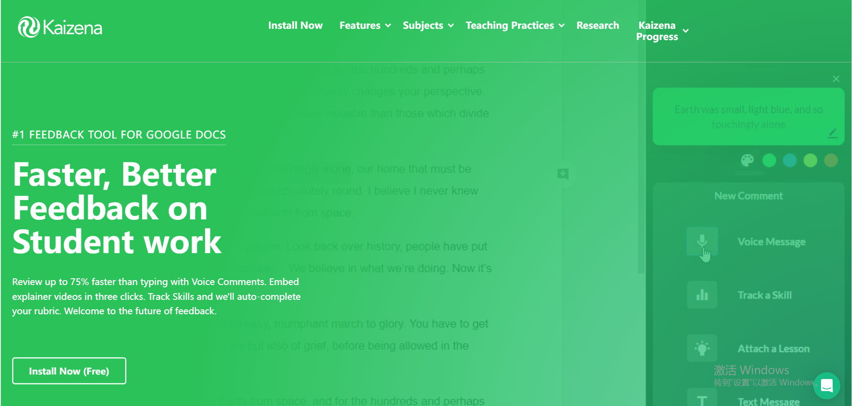Viewport: 852px width, 406px height.
Task: Click the Attach a Lesson lightbulb icon
Action: (x=702, y=348)
